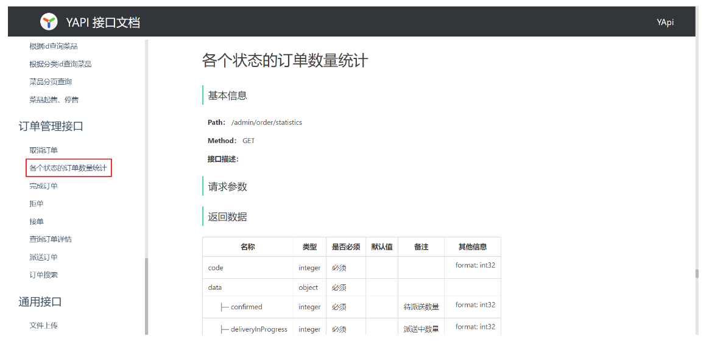Click the 名称 column header
712x344 pixels.
(247, 247)
